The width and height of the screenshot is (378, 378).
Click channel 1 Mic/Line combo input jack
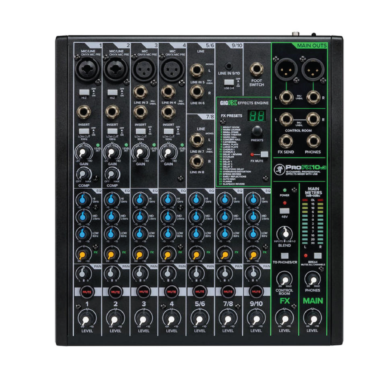[87, 69]
